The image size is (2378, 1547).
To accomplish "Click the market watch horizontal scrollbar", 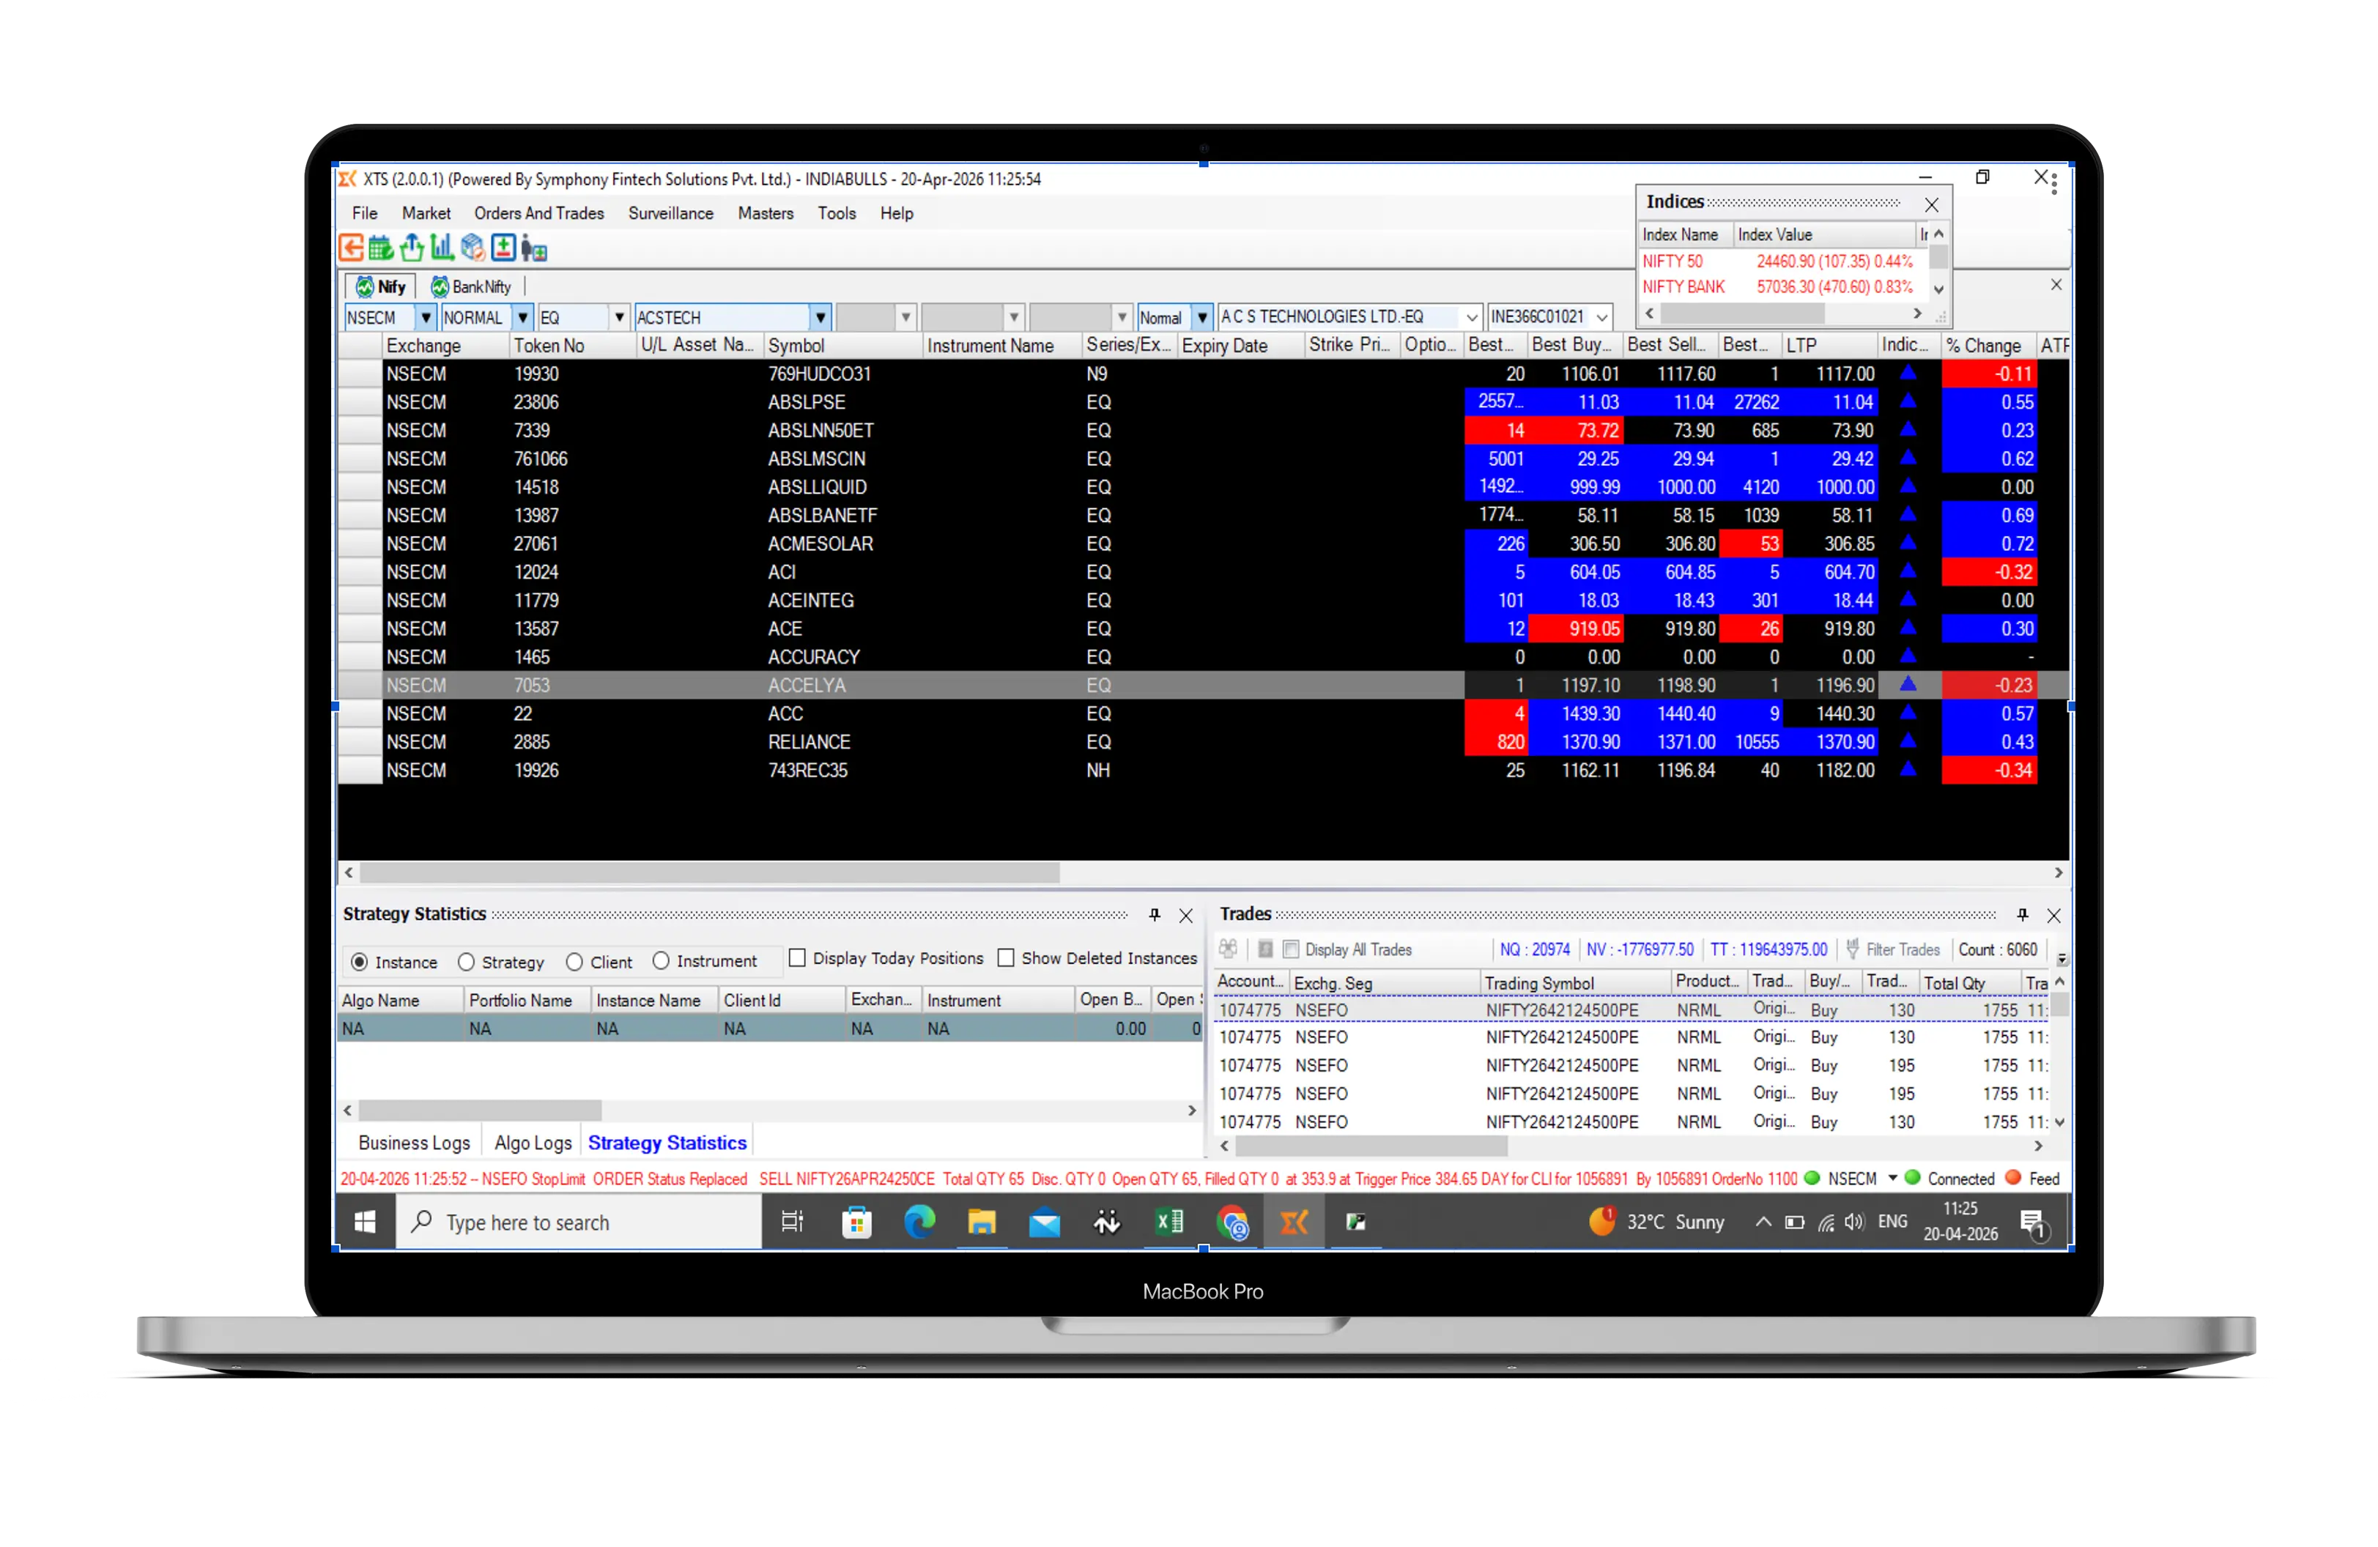I will tap(709, 873).
